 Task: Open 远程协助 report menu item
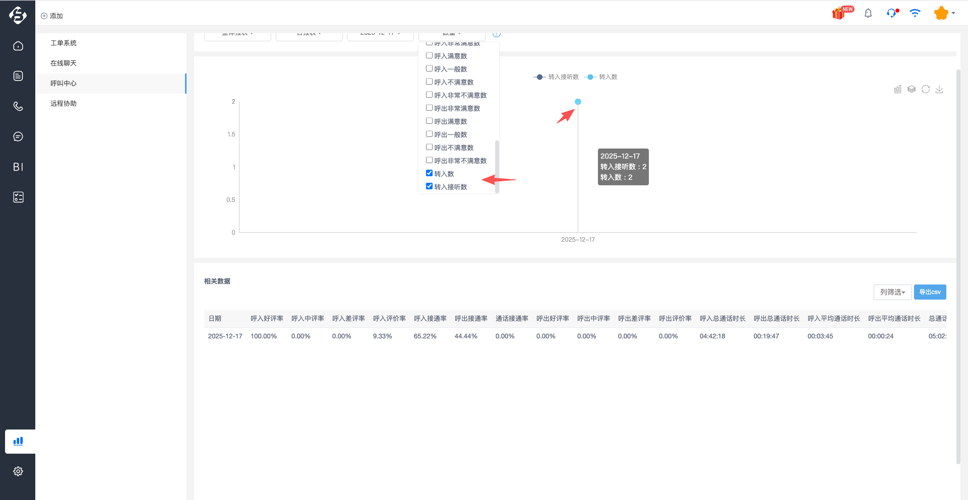64,104
